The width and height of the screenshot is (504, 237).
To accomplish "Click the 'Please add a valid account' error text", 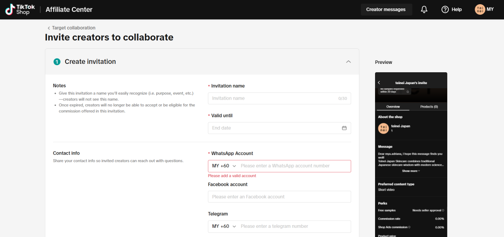I will click(x=232, y=176).
